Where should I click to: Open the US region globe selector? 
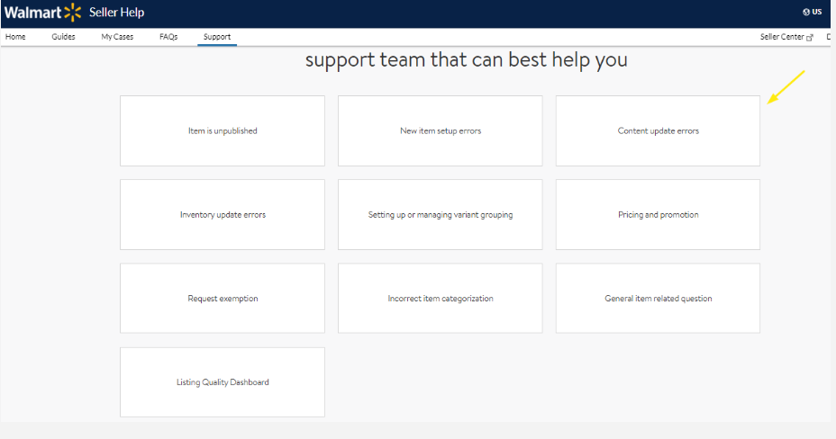[x=812, y=12]
